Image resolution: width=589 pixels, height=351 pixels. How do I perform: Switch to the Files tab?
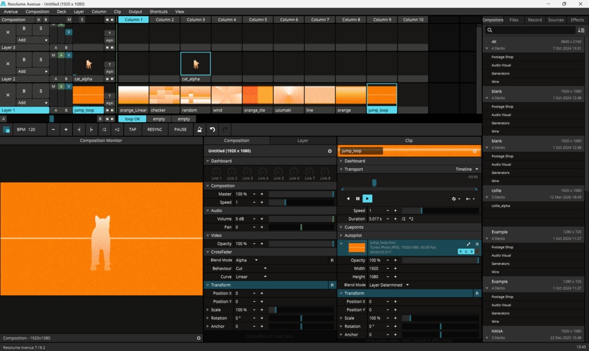tap(514, 20)
